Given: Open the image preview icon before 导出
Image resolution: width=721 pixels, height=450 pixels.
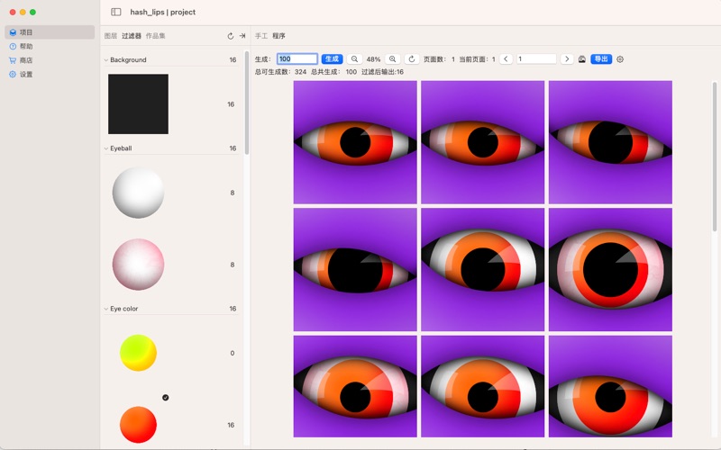Looking at the screenshot, I should coord(582,59).
